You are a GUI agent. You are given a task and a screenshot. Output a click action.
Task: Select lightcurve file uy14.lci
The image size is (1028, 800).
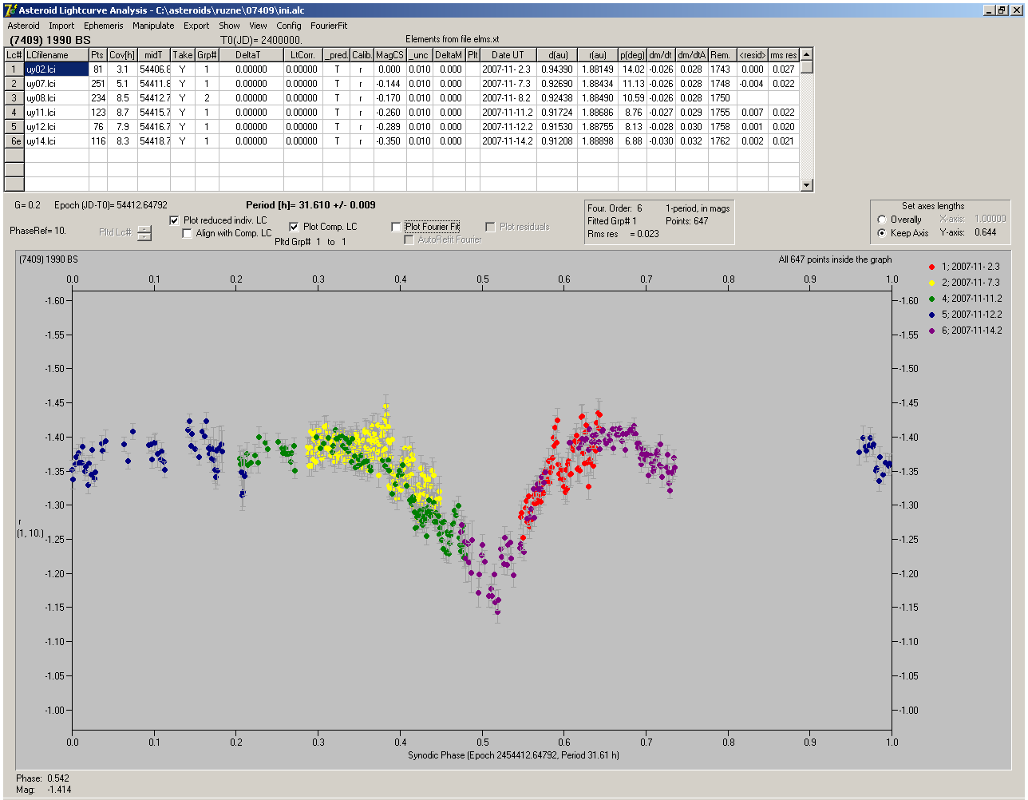pos(56,141)
